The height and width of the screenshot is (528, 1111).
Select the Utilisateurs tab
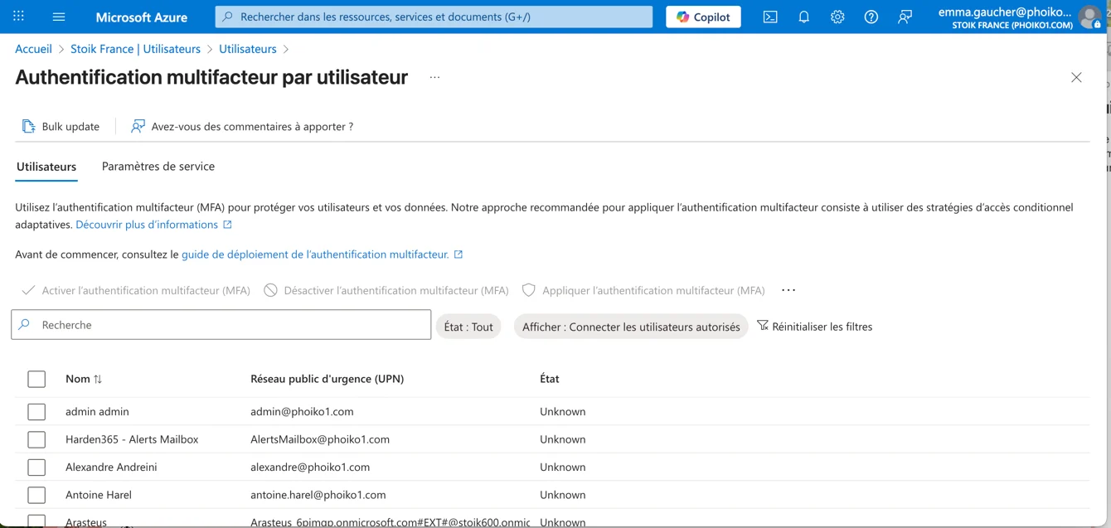pos(46,167)
